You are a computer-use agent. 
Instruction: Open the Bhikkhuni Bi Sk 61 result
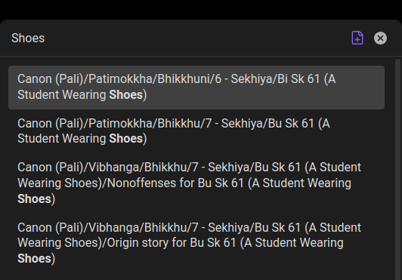click(x=196, y=88)
